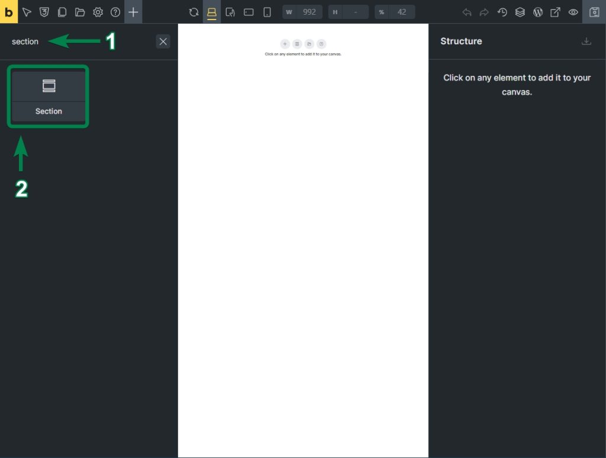Image resolution: width=606 pixels, height=458 pixels.
Task: Open the revisions history icon
Action: point(502,12)
